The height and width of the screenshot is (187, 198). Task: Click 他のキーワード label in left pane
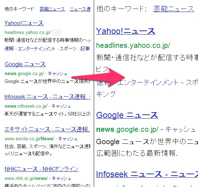click(x=20, y=9)
